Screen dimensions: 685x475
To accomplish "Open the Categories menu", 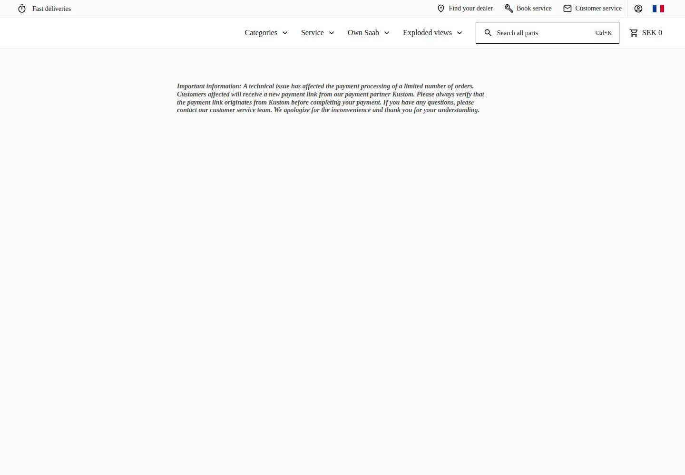I will 261,33.
